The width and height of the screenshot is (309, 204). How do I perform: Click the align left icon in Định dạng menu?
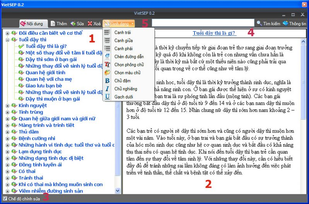[x=107, y=32]
